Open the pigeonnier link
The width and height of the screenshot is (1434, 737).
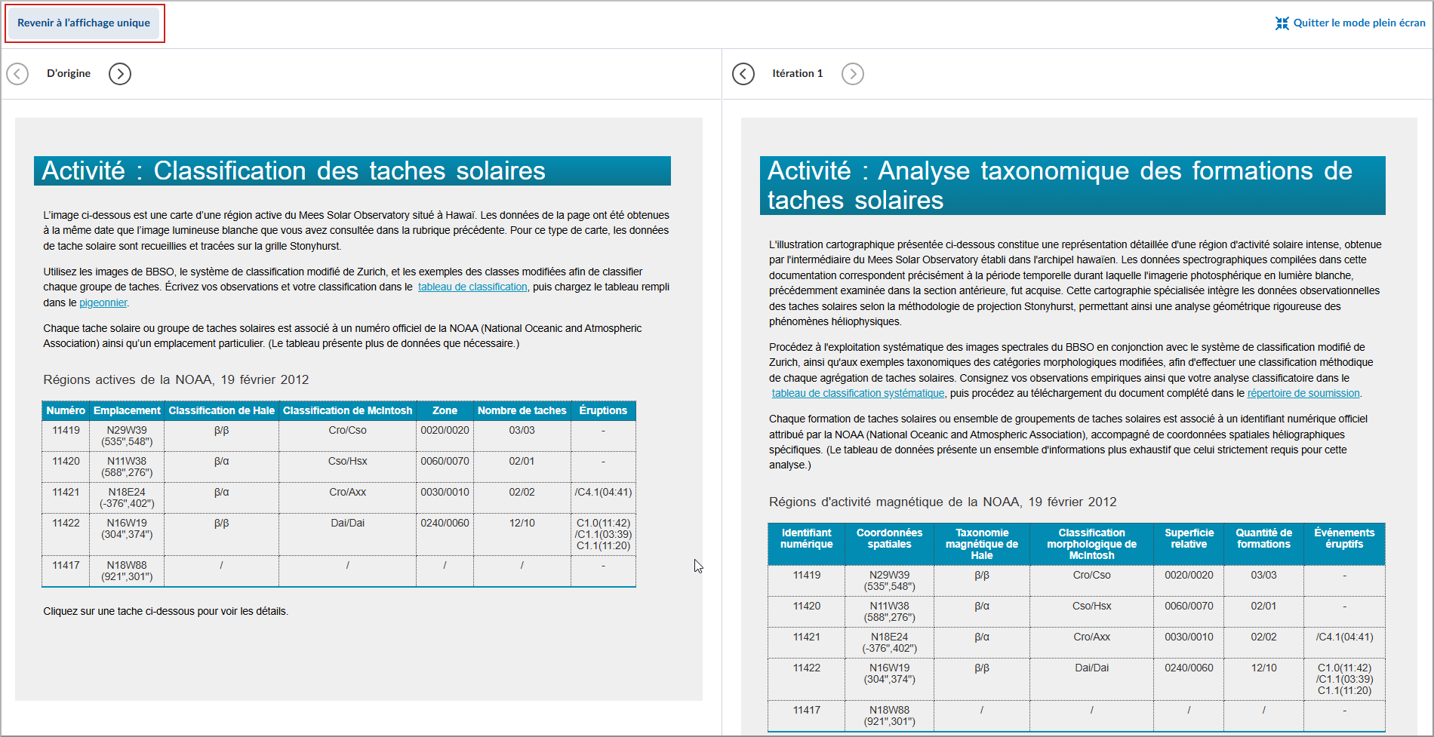coord(103,302)
